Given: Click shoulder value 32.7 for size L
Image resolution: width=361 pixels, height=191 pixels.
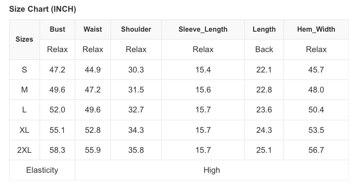Looking at the screenshot, I should (136, 110).
